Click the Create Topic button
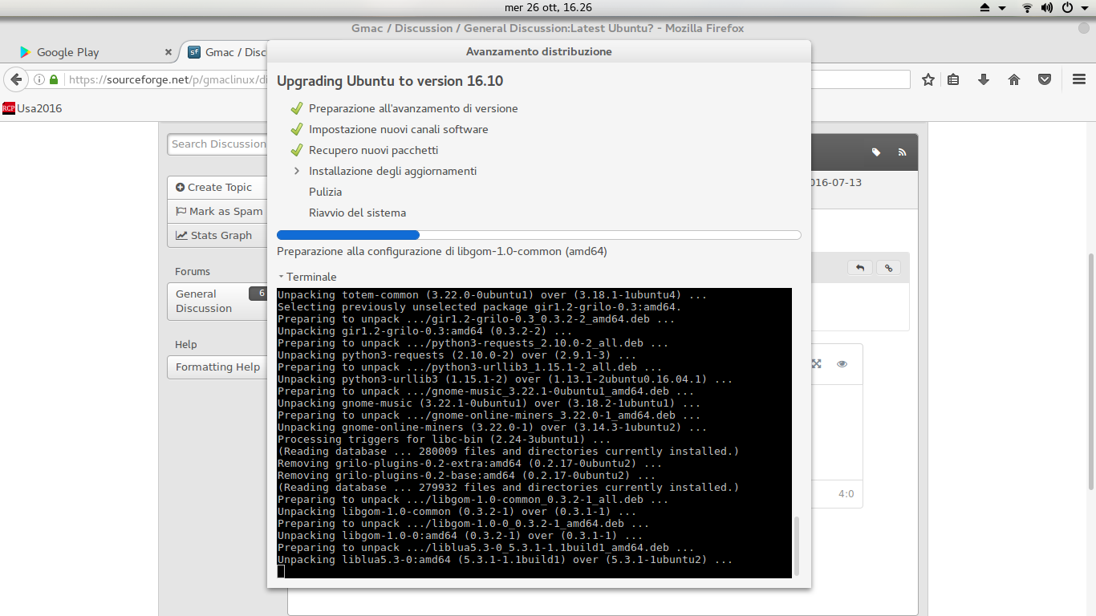The width and height of the screenshot is (1096, 616). (214, 188)
